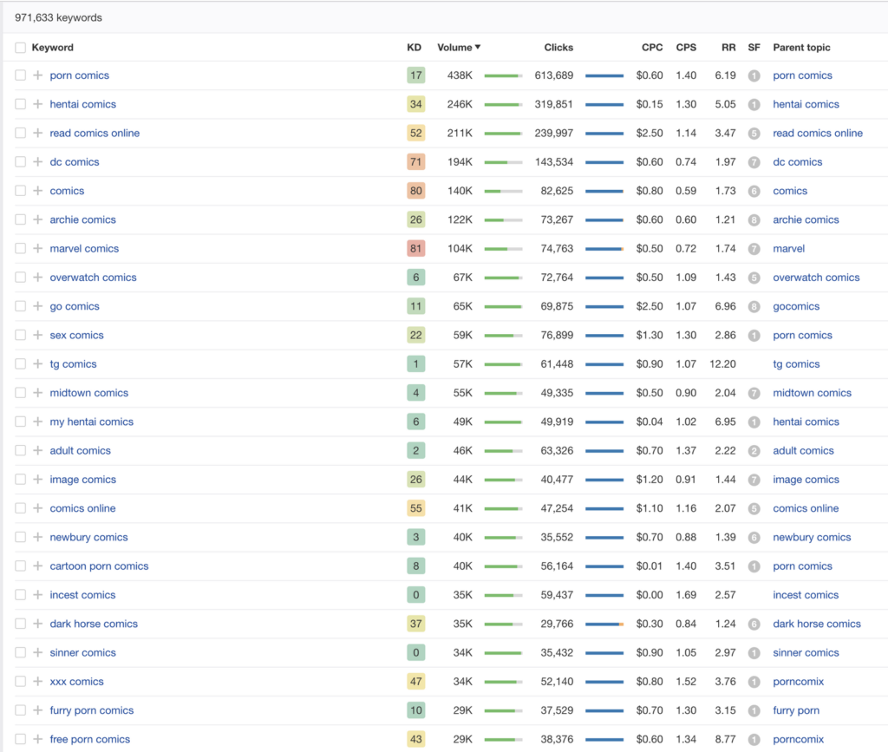Check the box for read comics online
This screenshot has height=752, width=888.
click(21, 133)
